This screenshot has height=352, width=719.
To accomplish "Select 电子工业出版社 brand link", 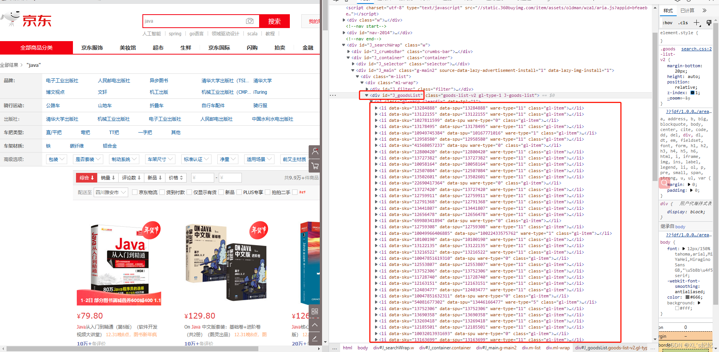I will click(x=62, y=81).
